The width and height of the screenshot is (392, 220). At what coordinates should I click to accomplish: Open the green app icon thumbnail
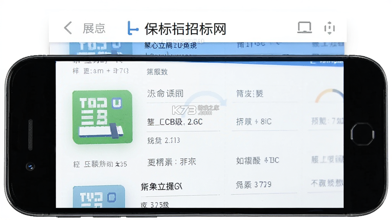(103, 117)
